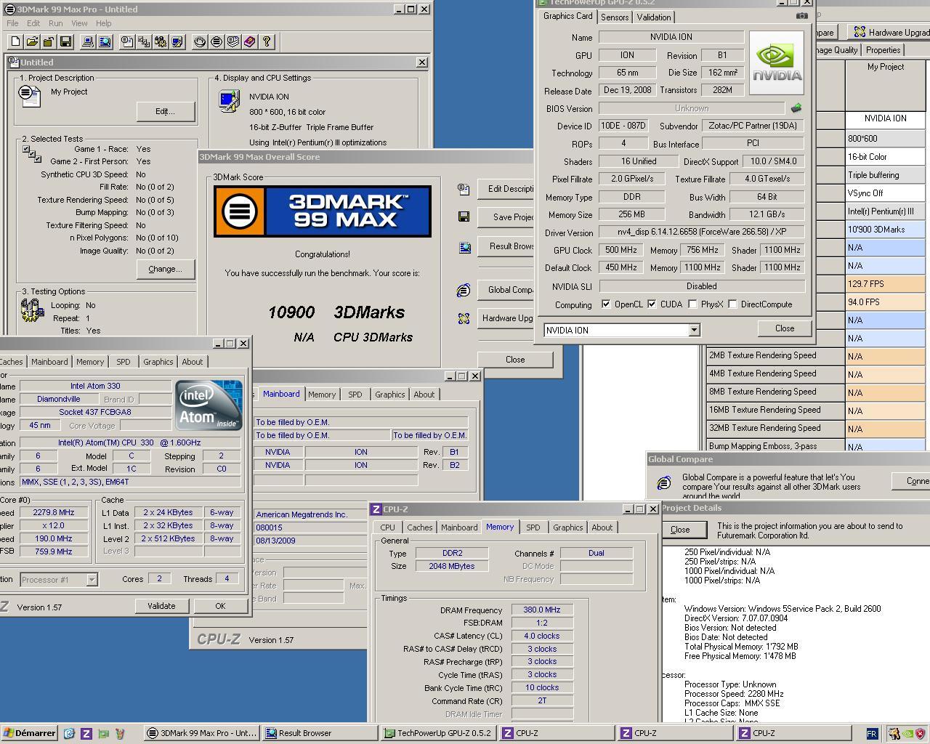
Task: Click Close button in Project Details panel
Action: point(680,530)
